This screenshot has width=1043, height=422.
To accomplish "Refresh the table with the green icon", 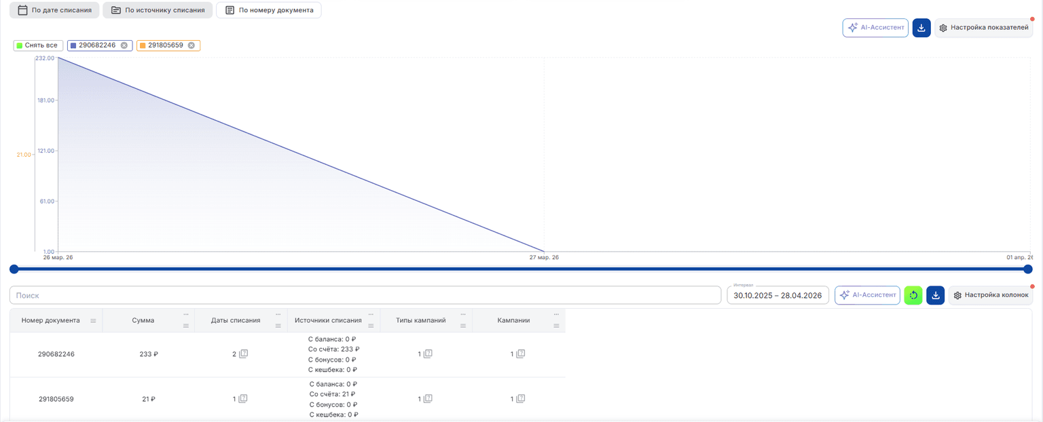I will point(913,295).
